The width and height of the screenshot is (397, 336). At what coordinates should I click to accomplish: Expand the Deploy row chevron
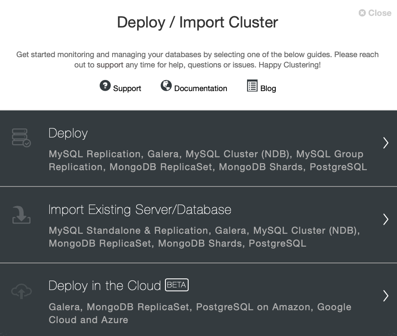coord(385,143)
